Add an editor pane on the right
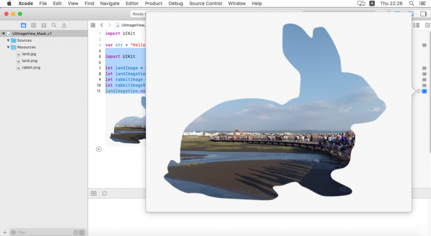431x236 pixels. 428,25
